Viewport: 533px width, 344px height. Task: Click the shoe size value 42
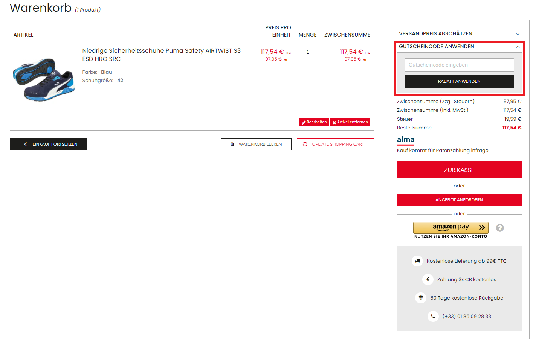(x=120, y=80)
